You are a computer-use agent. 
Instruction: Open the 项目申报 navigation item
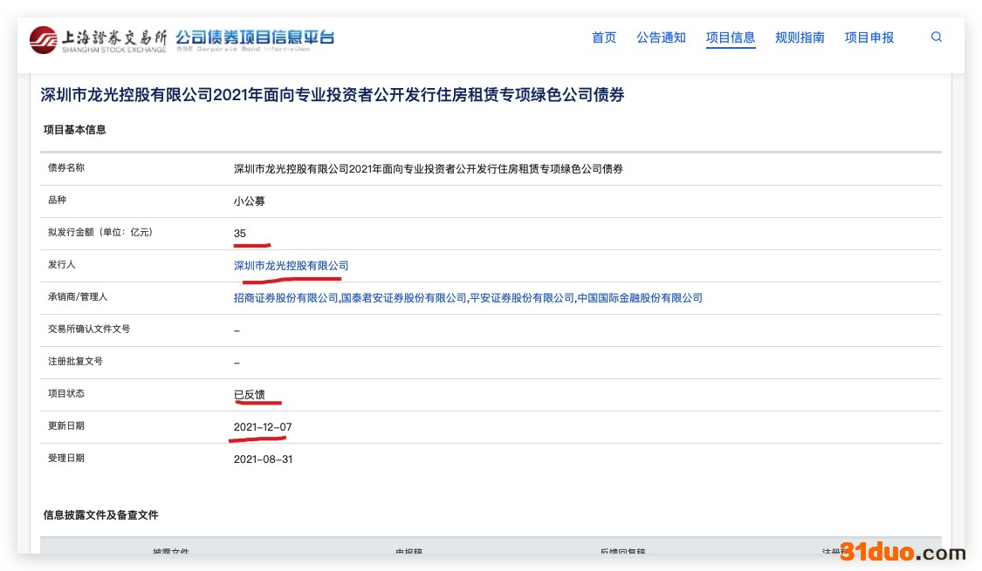tap(869, 37)
